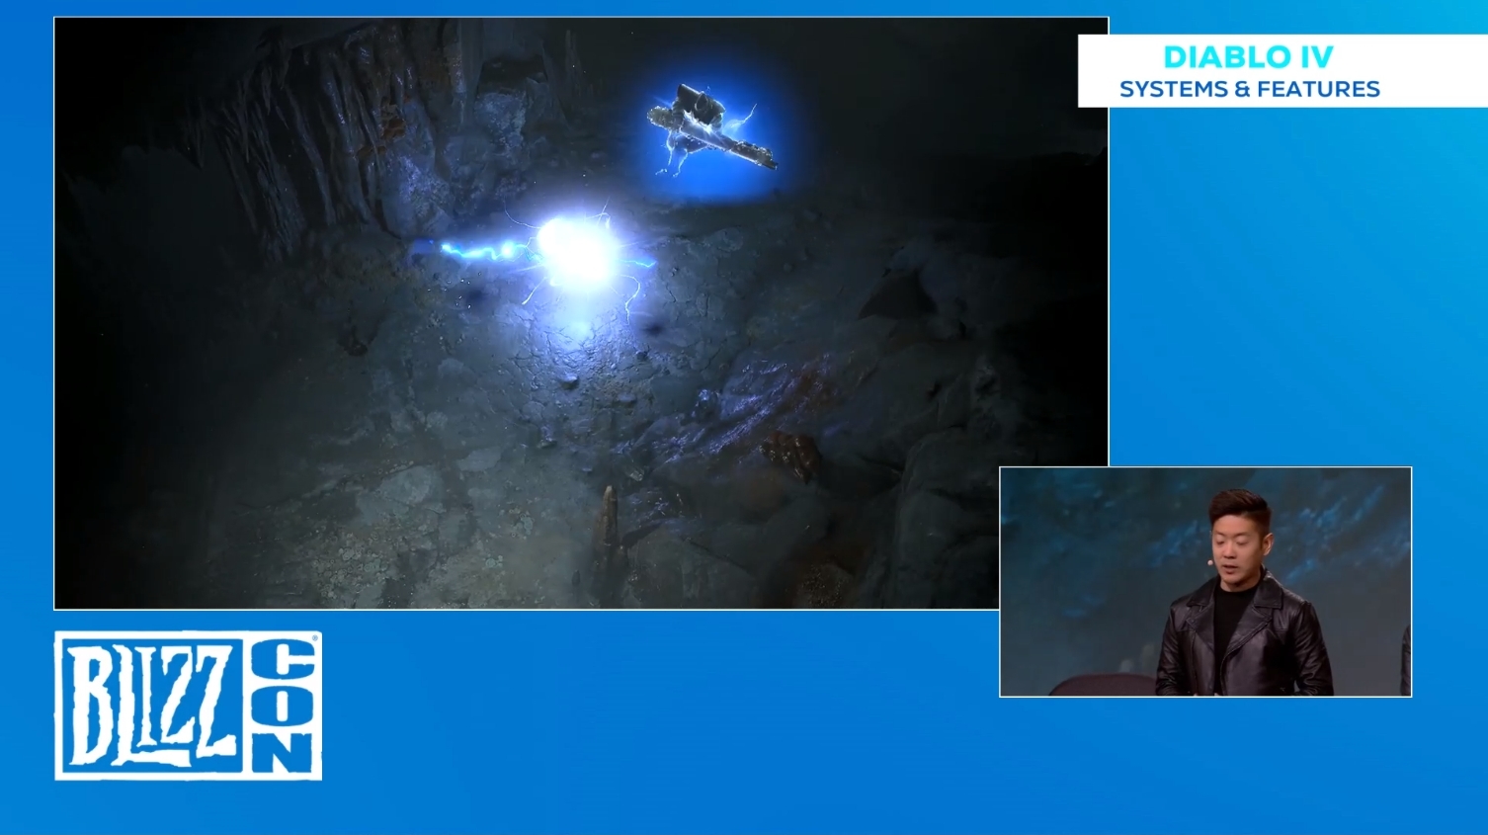
Task: Click the stalagmite spike on cave floor
Action: pyautogui.click(x=608, y=524)
